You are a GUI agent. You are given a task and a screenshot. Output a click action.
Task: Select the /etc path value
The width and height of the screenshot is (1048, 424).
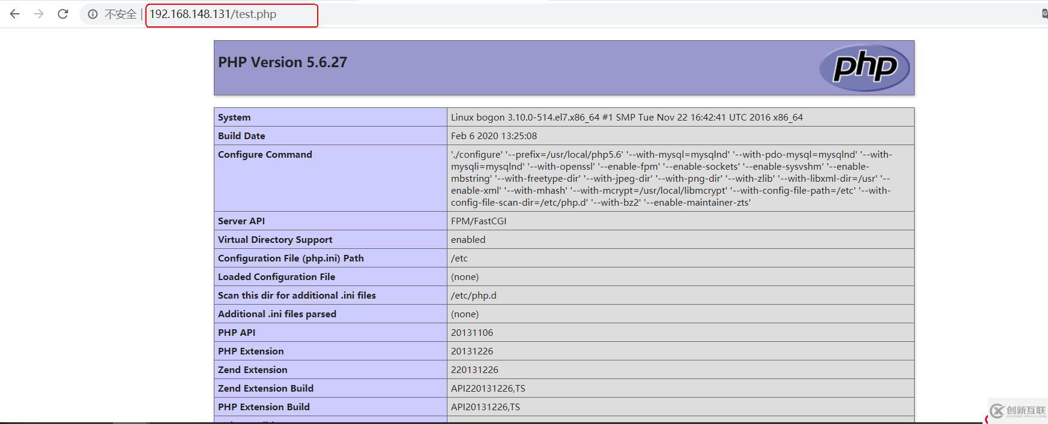[459, 258]
